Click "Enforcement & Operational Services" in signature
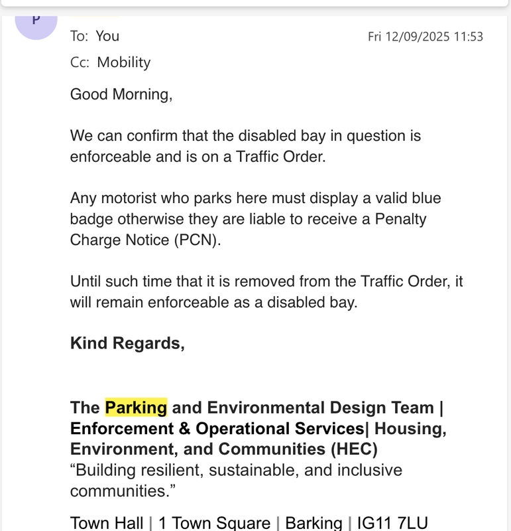Viewport: 511px width, 531px height. [x=217, y=428]
